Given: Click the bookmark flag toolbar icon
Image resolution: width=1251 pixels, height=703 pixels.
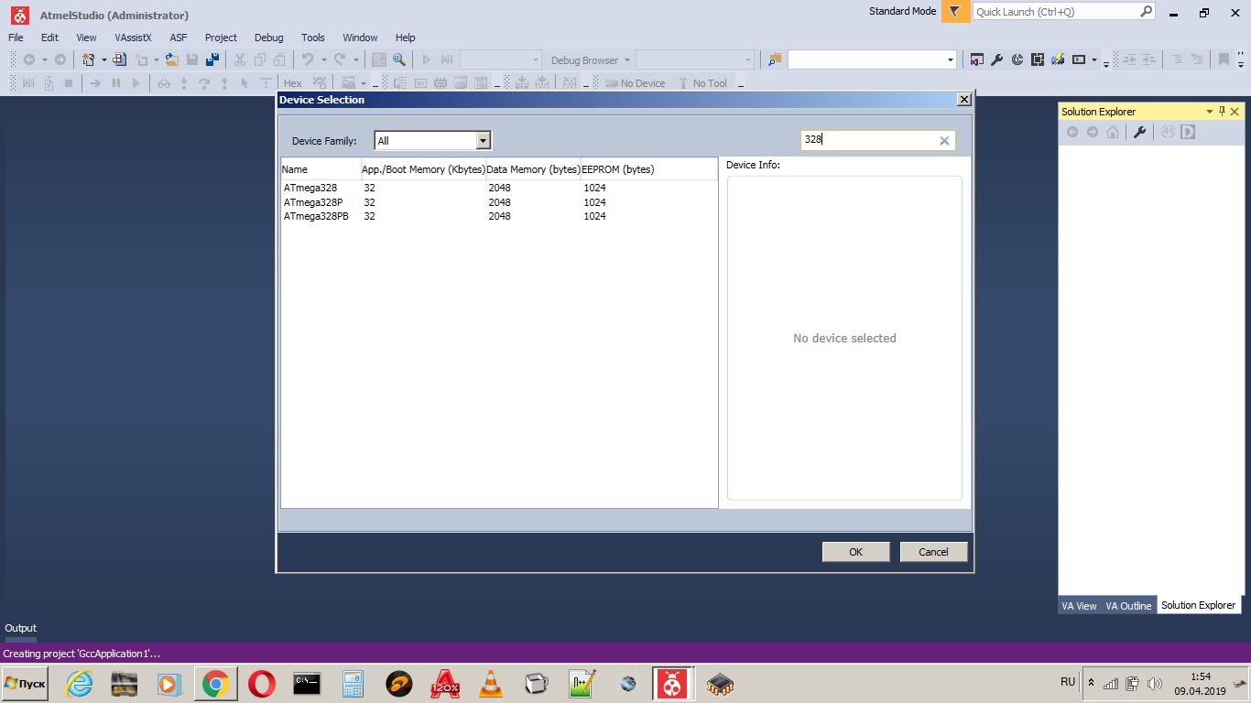Looking at the screenshot, I should tap(1224, 59).
